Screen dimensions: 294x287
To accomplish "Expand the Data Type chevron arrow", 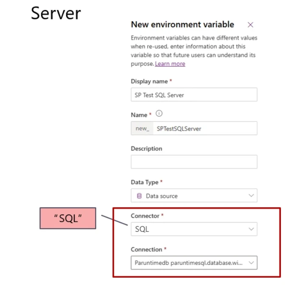I will click(251, 195).
